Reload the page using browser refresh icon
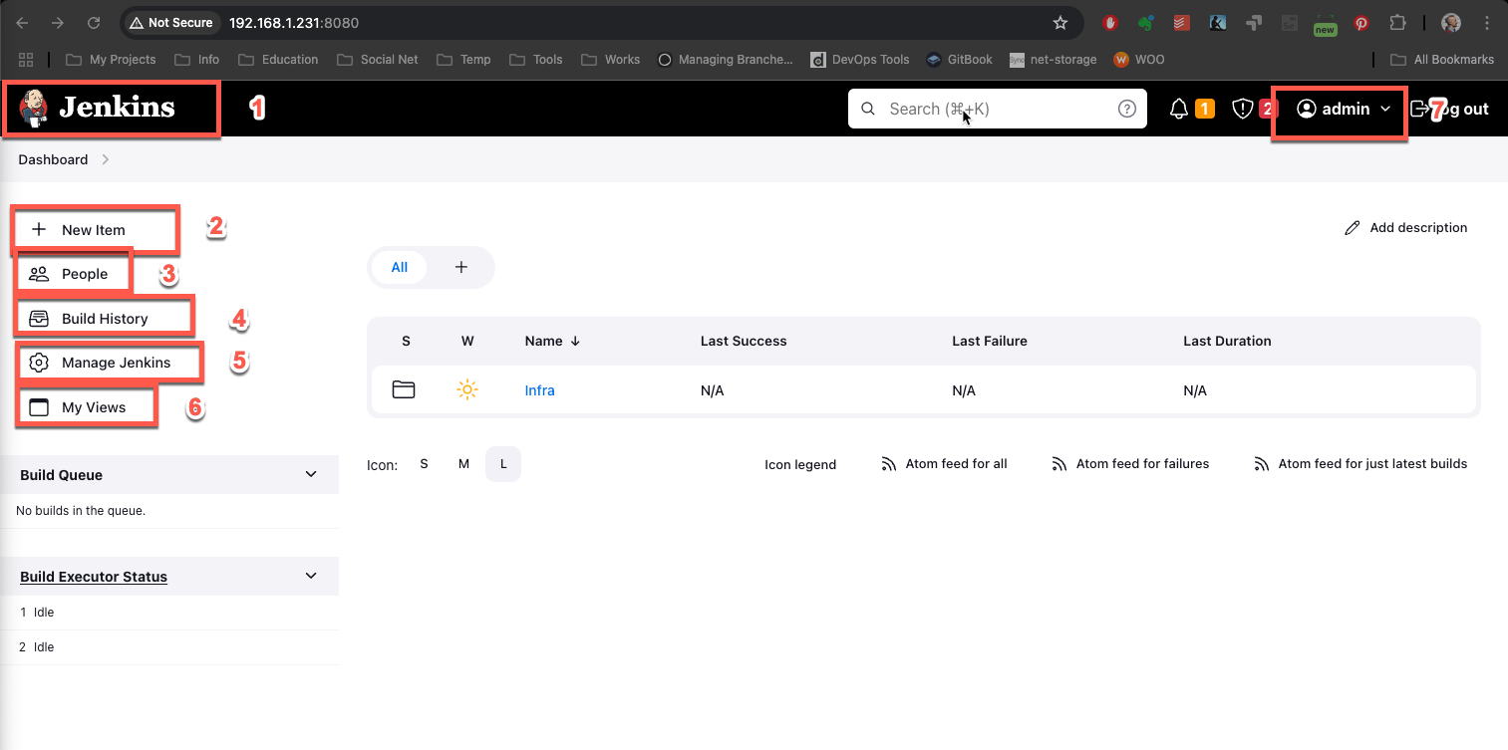 (x=94, y=22)
